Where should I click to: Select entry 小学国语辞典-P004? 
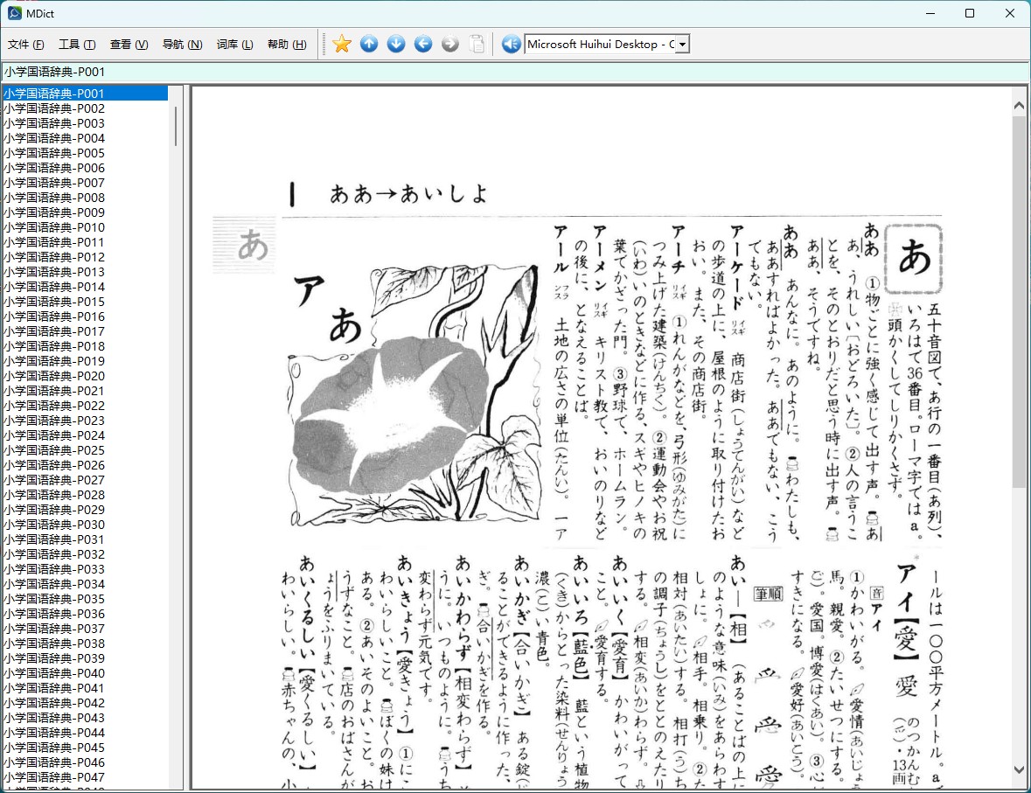click(85, 138)
